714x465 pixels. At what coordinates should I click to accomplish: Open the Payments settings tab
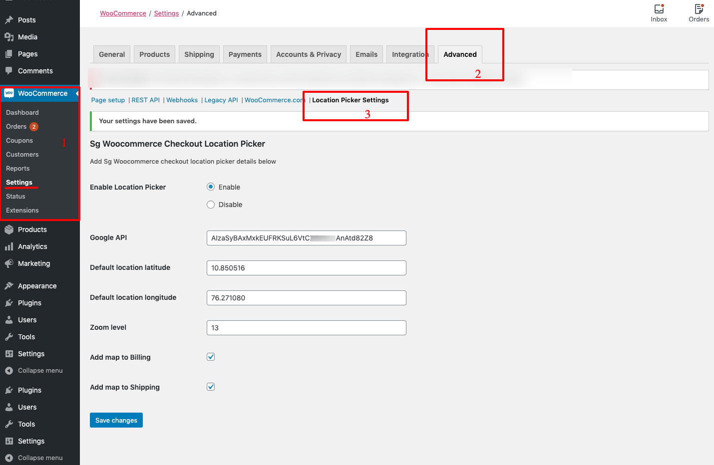[245, 54]
